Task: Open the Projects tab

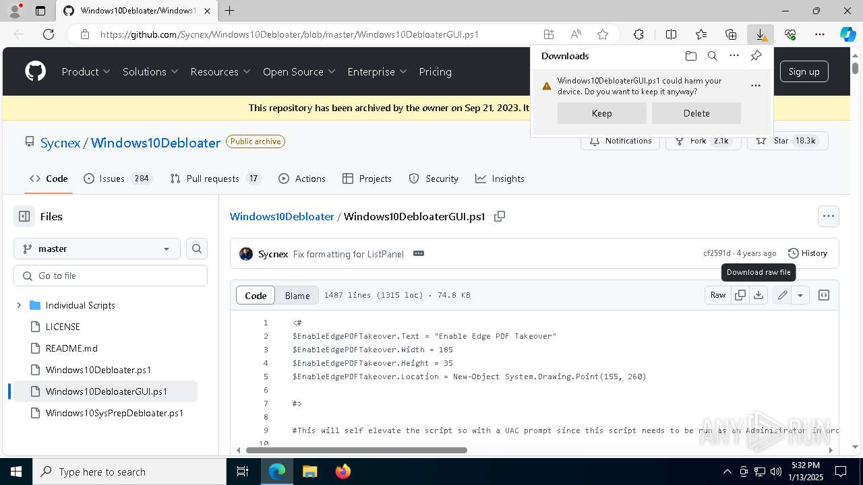Action: (367, 179)
